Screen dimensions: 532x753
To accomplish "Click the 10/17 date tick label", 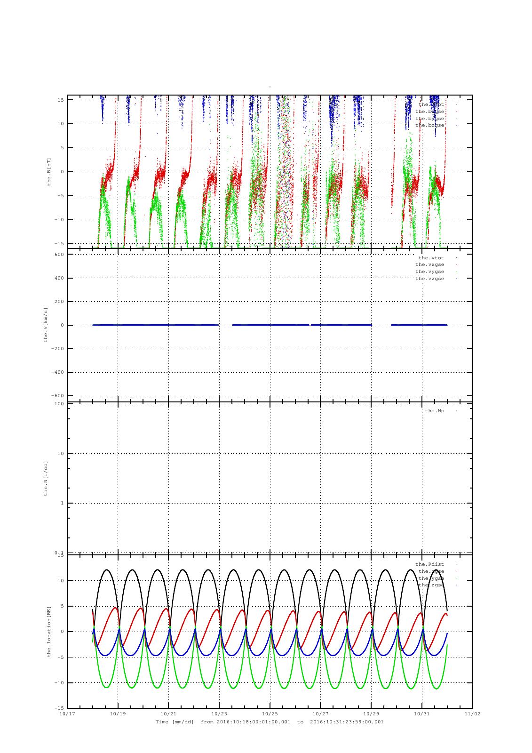I will [x=67, y=713].
